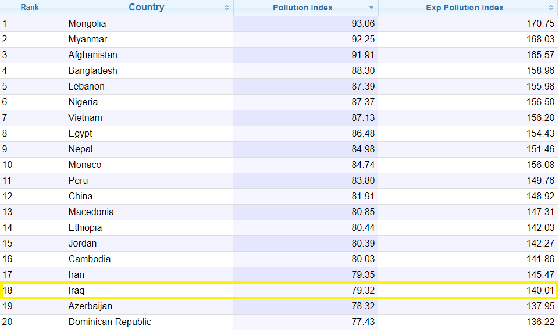
Task: Click Afghanistan in the Country column
Action: (x=92, y=55)
